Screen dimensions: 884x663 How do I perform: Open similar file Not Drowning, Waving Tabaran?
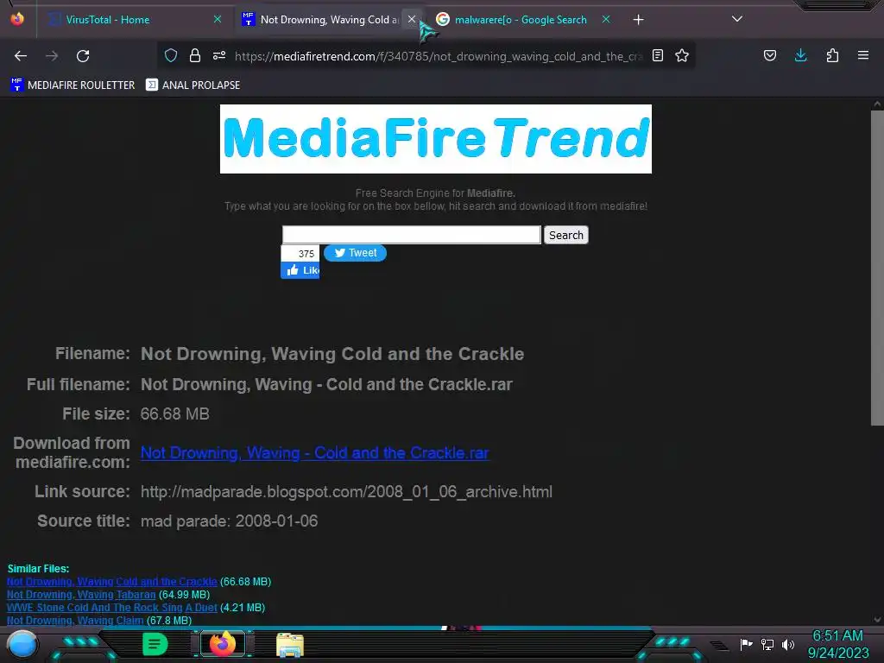[81, 594]
